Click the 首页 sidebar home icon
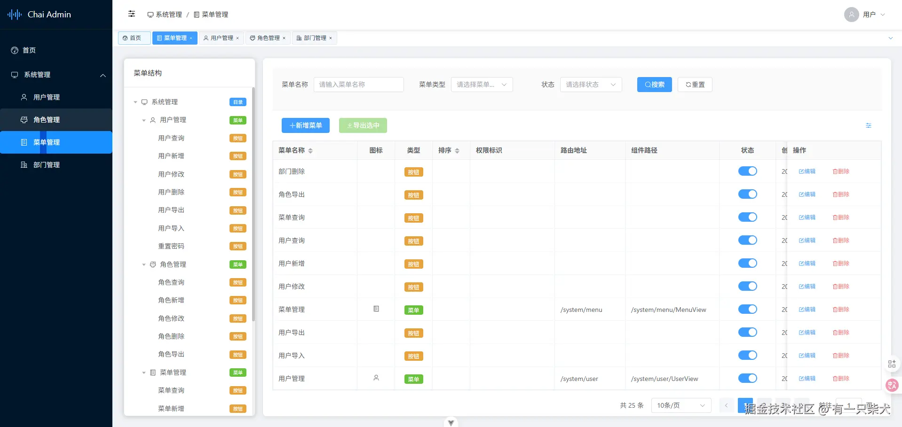The width and height of the screenshot is (902, 427). click(15, 50)
